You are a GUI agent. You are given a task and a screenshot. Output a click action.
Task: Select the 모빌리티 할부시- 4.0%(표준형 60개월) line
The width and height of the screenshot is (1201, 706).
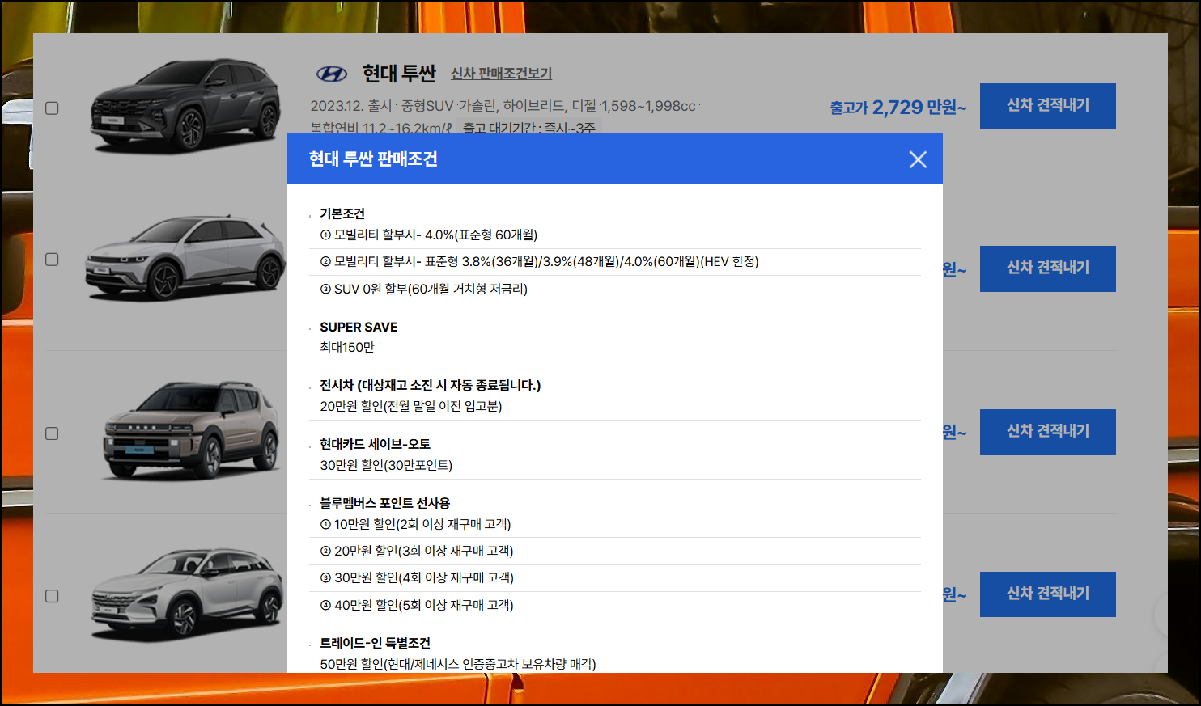pyautogui.click(x=429, y=235)
